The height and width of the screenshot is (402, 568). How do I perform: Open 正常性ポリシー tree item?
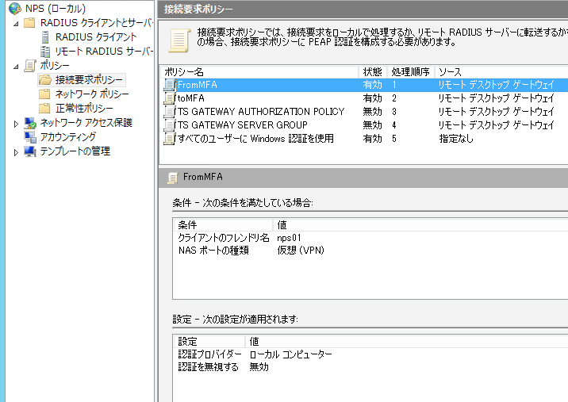tap(84, 109)
